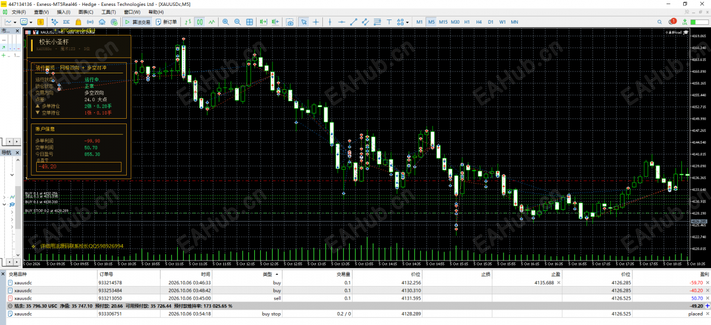Screen dimensions: 711x325
Task: Select the equidistant channel tool
Action: [366, 22]
